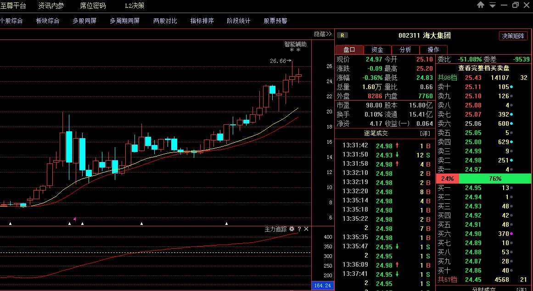Click the yellow R badge beside stock code
533x291 pixels.
(x=342, y=35)
